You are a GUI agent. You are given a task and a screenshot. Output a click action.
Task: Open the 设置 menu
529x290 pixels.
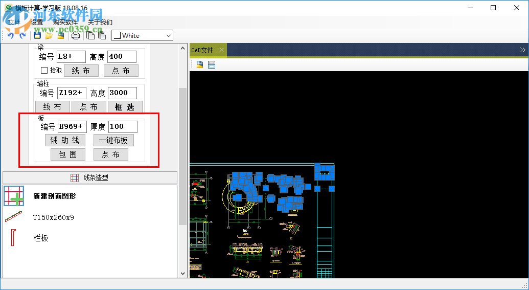37,23
